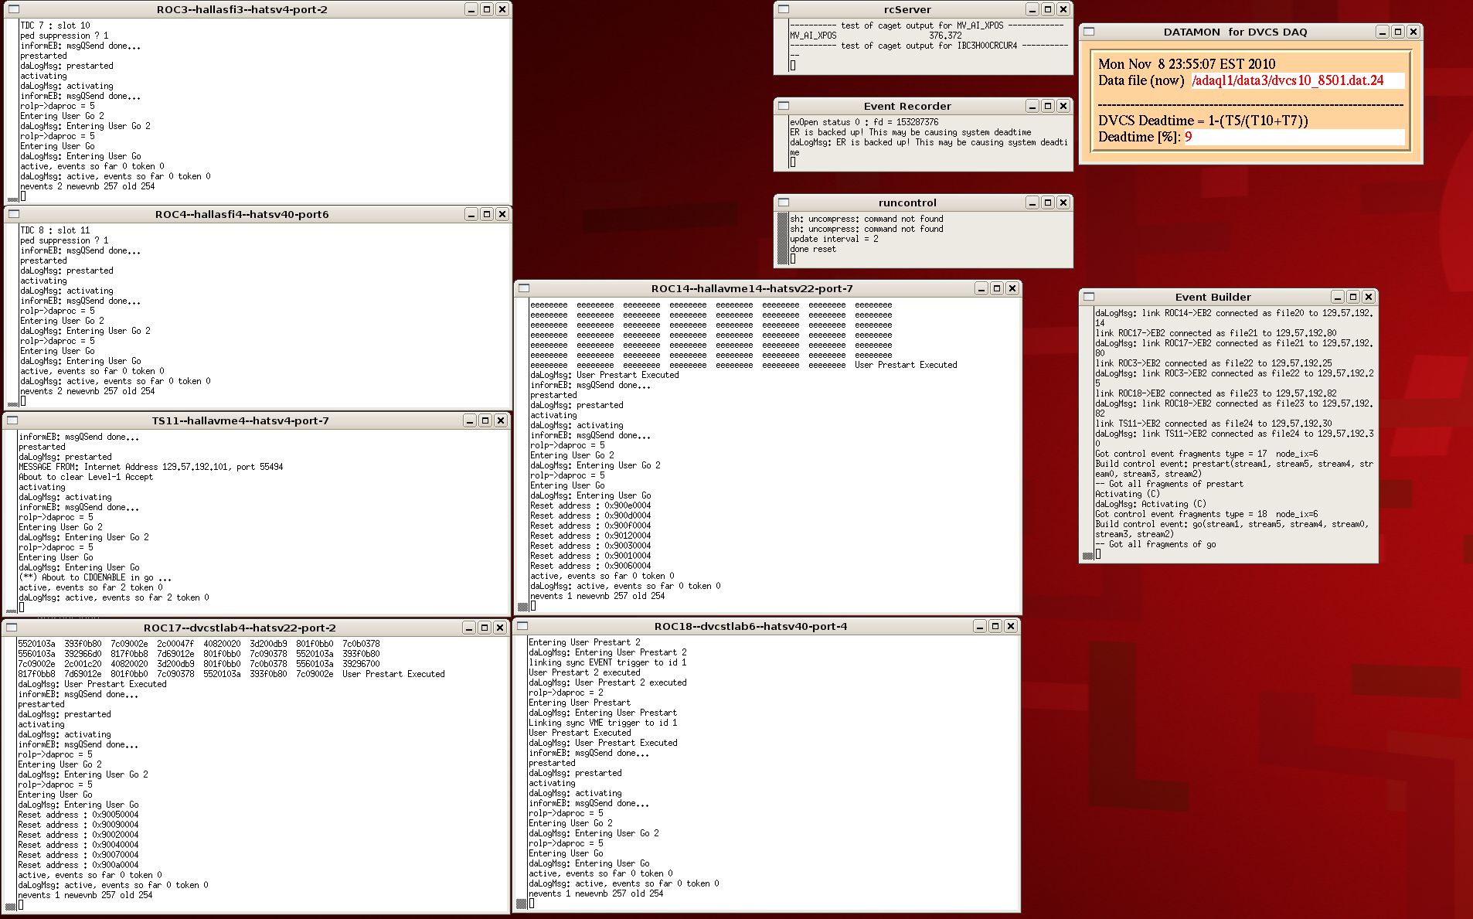Viewport: 1473px width, 919px height.
Task: Click 'Reset address : 0x90050004' in ROC17
Action: point(78,815)
